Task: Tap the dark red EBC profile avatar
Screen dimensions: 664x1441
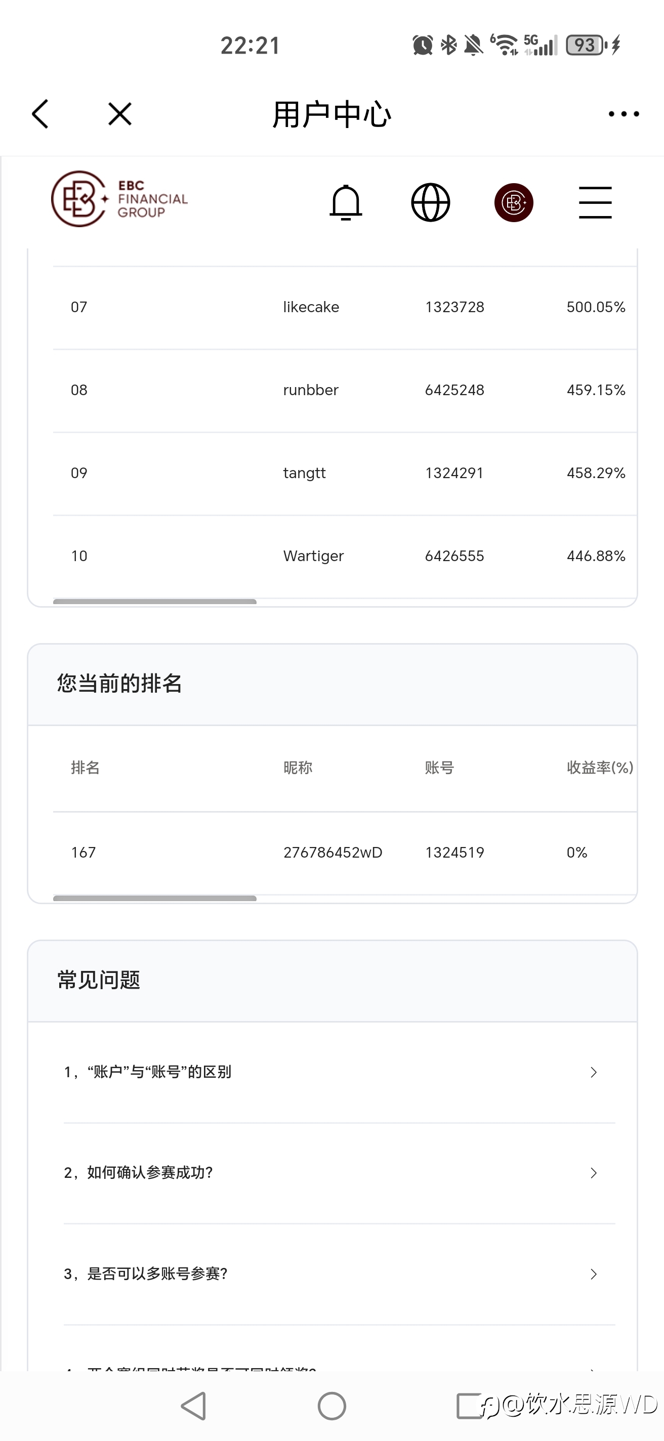Action: pos(514,202)
